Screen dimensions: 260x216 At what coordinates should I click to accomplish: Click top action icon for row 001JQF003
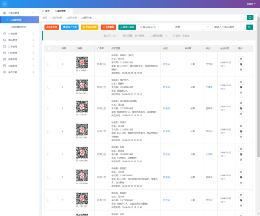point(241,103)
